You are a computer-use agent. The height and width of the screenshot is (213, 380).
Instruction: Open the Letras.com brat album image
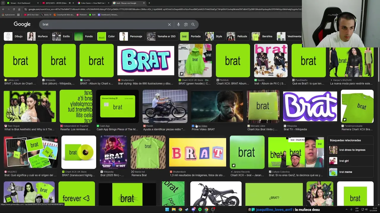(x=21, y=61)
